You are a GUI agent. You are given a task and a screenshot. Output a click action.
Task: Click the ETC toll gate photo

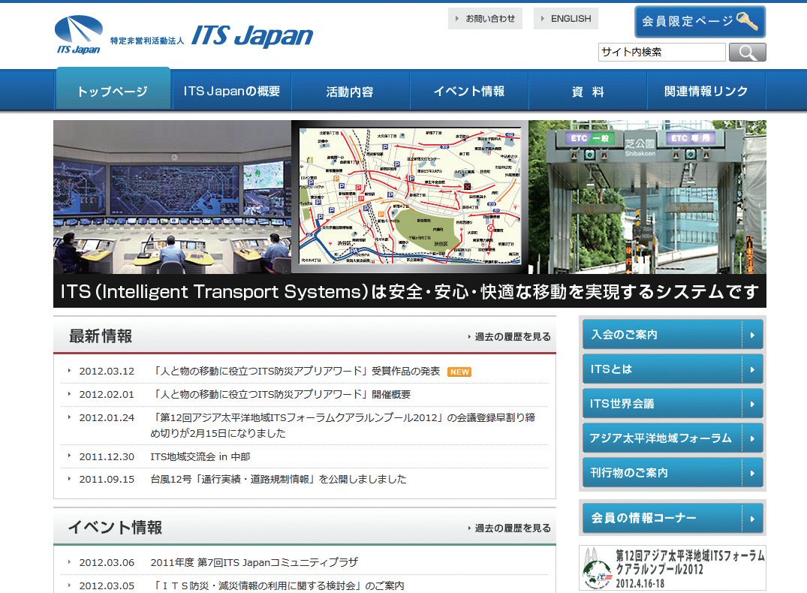pos(647,197)
